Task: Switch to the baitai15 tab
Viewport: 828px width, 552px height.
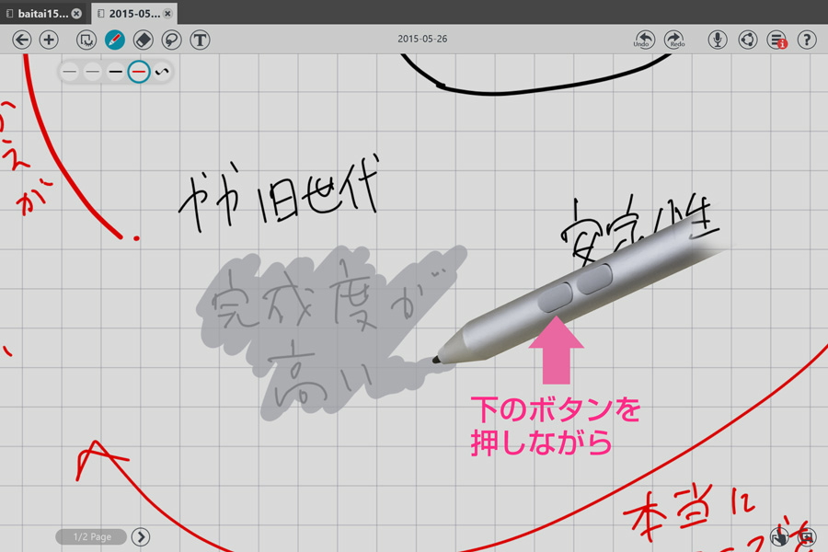Action: [42, 14]
